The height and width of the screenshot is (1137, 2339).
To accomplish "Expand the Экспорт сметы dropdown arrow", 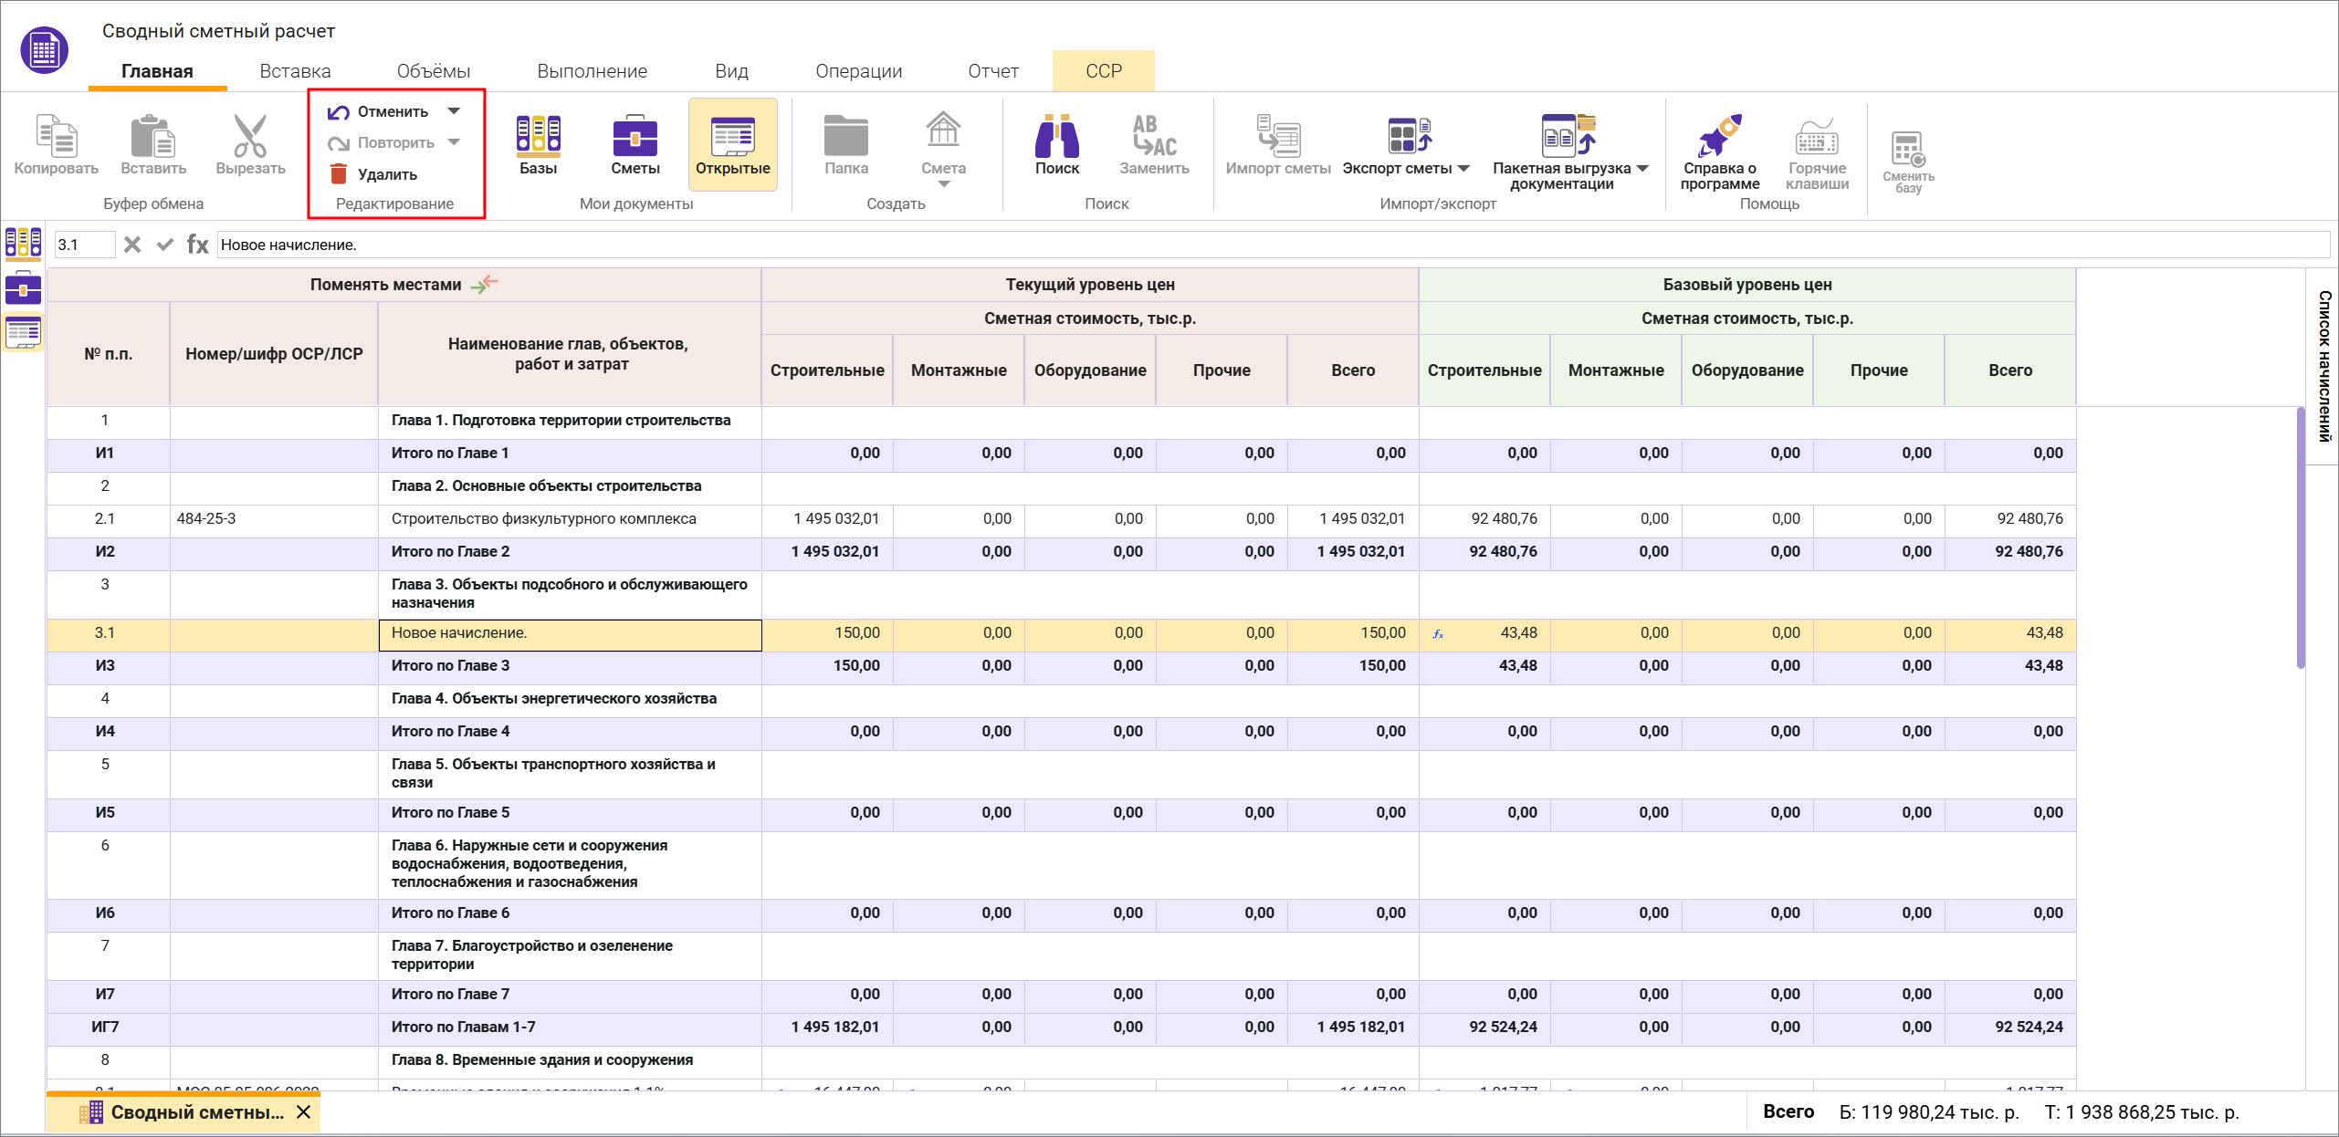I will (1463, 169).
